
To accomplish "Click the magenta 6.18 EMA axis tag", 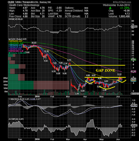I will coord(133,72).
